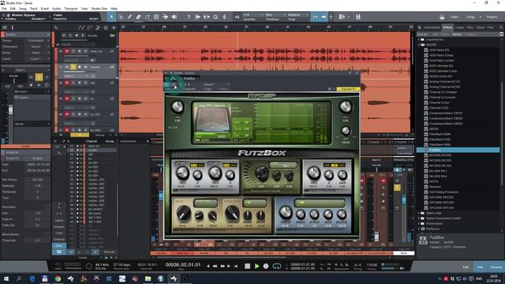Click the Browse button at bottom right

[x=496, y=267]
